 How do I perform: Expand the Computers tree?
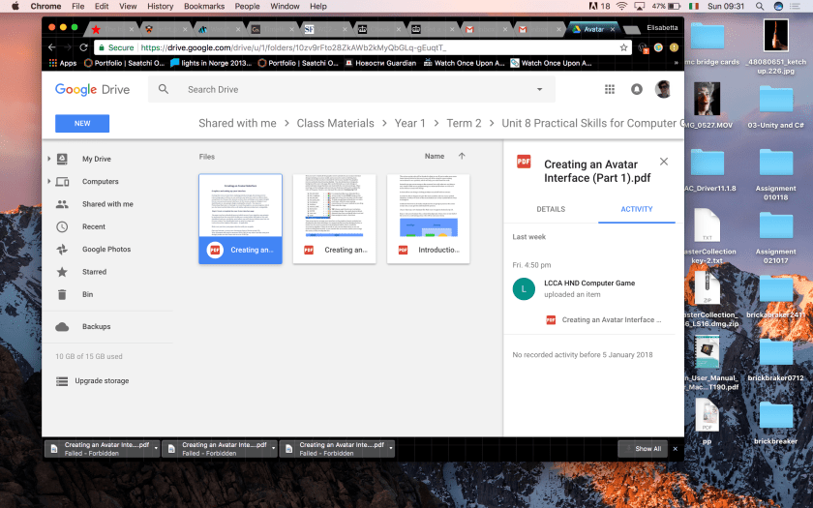49,182
